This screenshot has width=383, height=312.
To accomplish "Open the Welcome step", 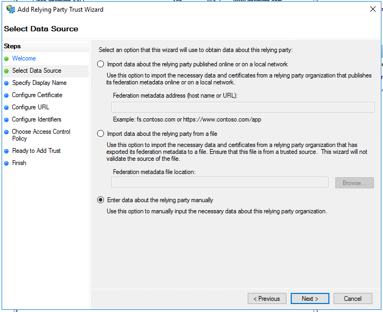I will (24, 58).
